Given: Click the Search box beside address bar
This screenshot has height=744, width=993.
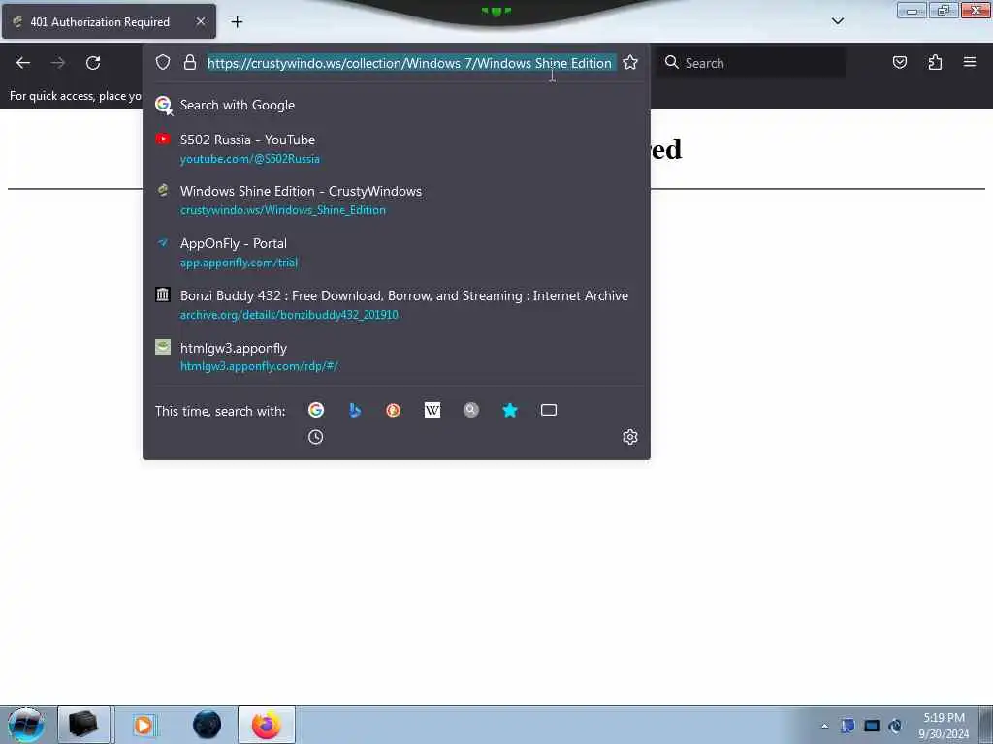Looking at the screenshot, I should pyautogui.click(x=752, y=63).
